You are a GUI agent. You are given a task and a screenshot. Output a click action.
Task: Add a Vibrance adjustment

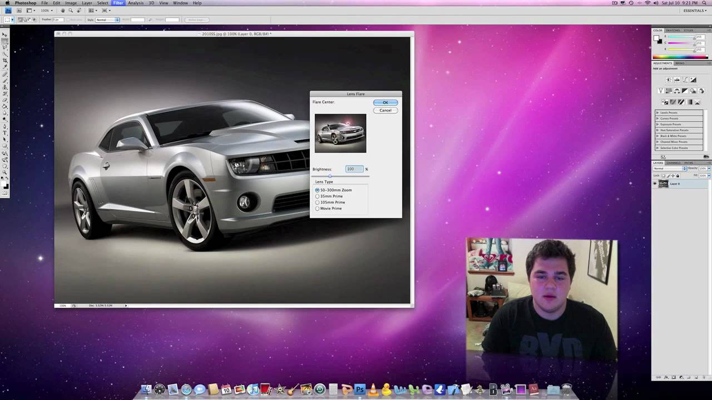point(661,91)
